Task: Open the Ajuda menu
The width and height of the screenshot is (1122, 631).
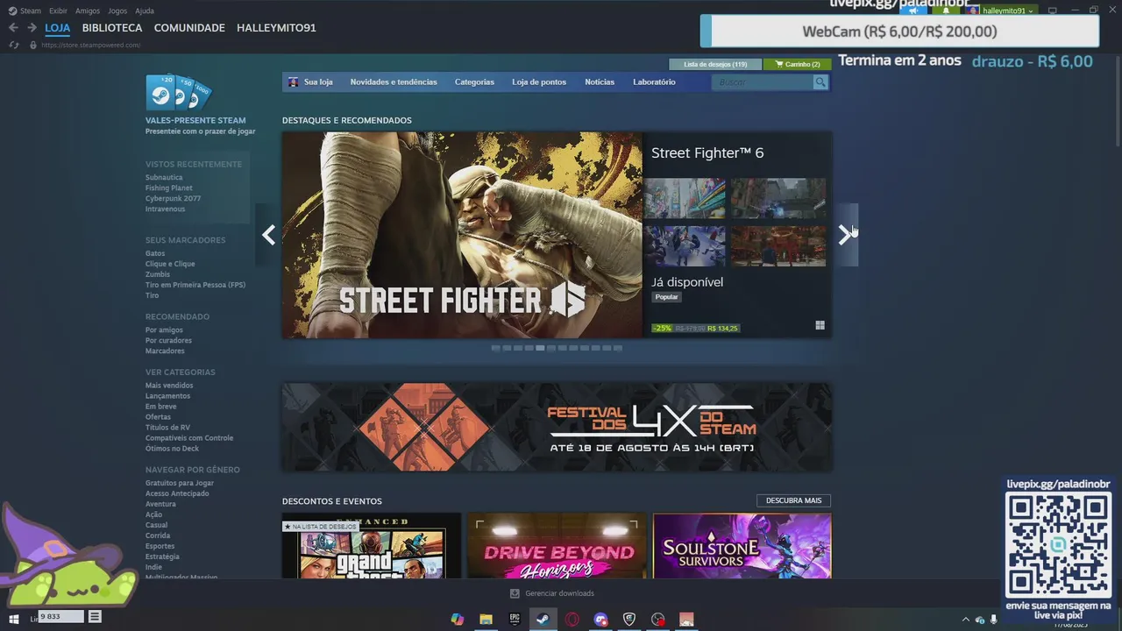Action: pyautogui.click(x=145, y=11)
